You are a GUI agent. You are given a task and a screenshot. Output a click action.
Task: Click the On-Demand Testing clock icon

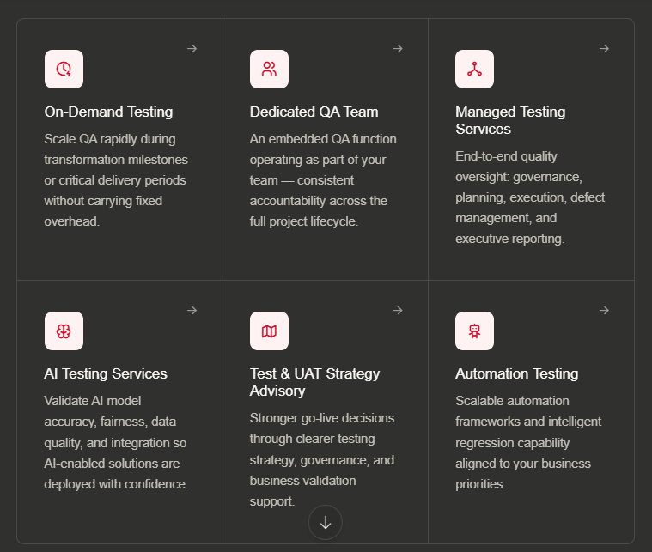tap(64, 69)
